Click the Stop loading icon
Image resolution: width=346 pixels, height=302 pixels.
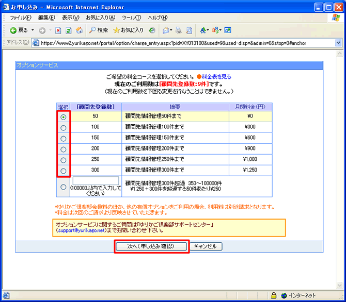(x=58, y=30)
